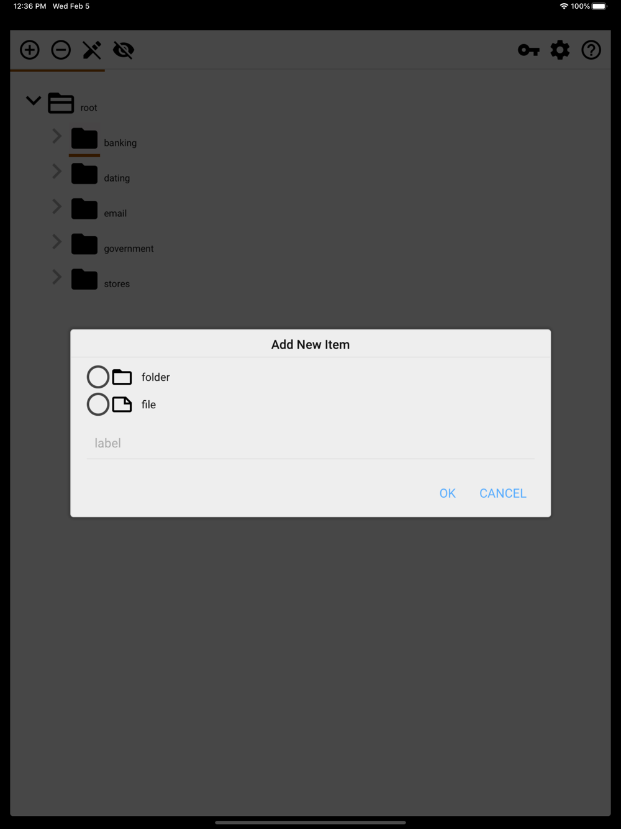The width and height of the screenshot is (621, 829).
Task: Select the folder radio button
Action: click(x=98, y=377)
